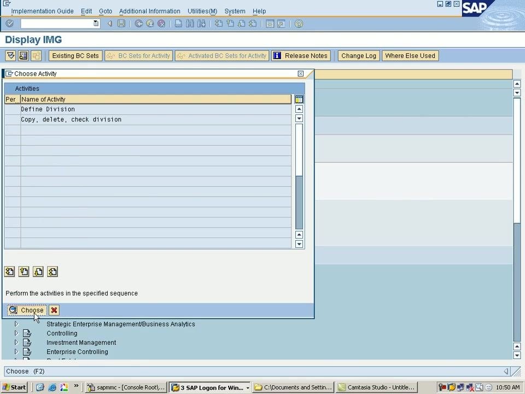This screenshot has height=394, width=525.
Task: Click the Save diskette icon in standard toolbar
Action: [x=121, y=24]
